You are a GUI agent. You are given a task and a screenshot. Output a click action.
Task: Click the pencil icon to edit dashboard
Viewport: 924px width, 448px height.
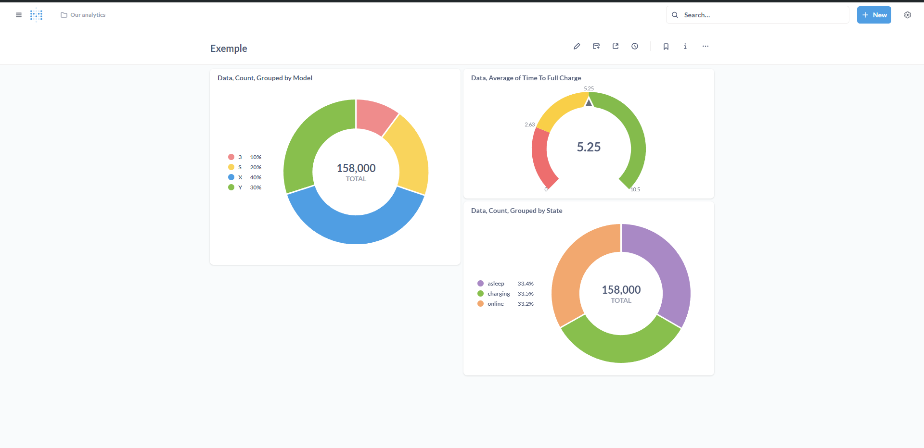(x=577, y=47)
